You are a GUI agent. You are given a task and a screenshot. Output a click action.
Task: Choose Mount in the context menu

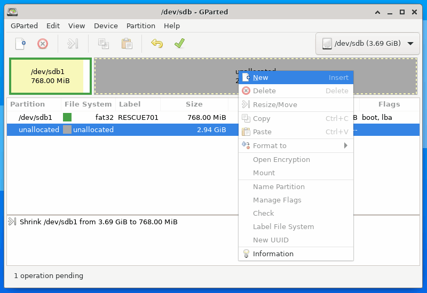click(x=296, y=173)
